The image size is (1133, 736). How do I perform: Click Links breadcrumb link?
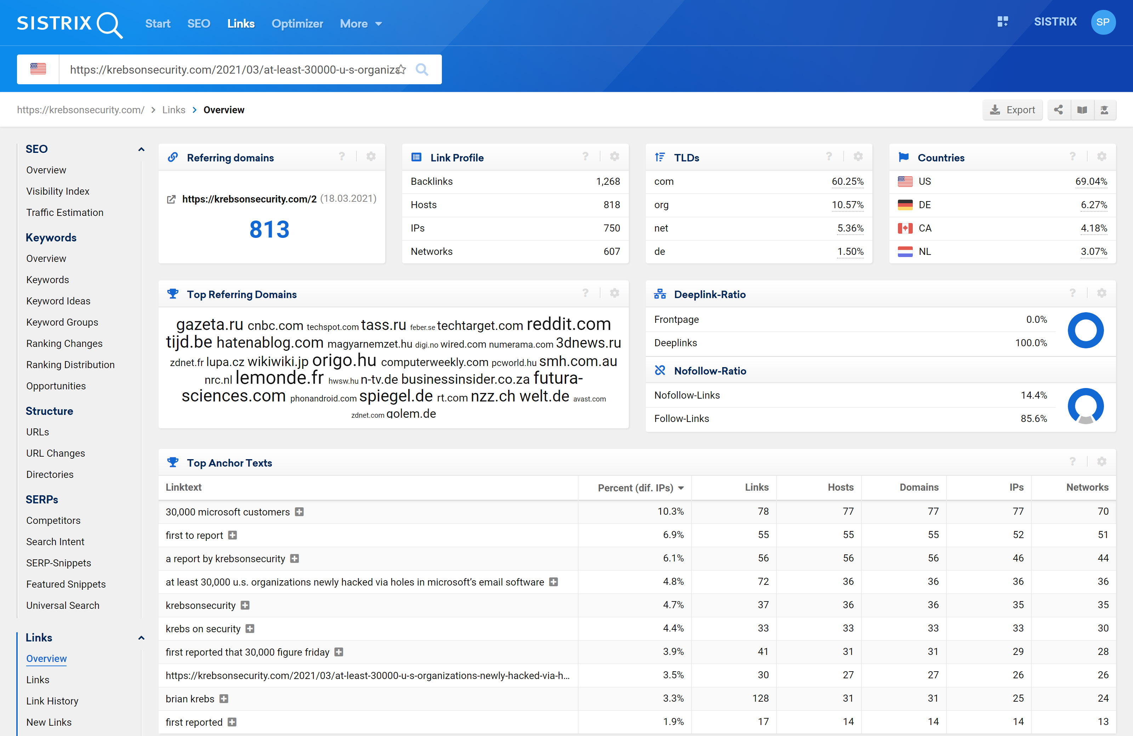(174, 110)
